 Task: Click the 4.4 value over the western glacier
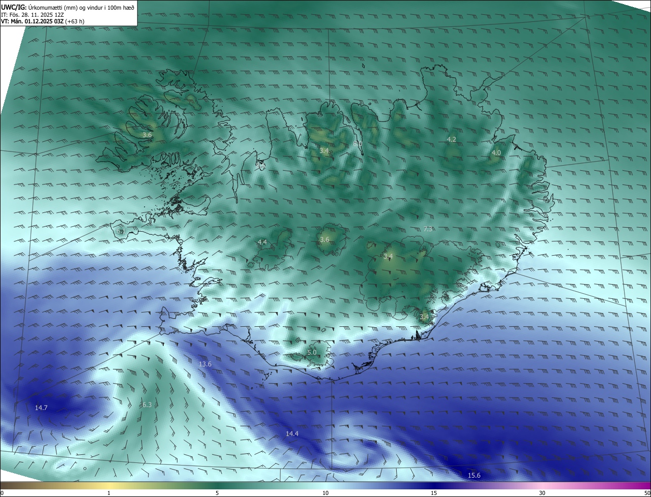[262, 242]
